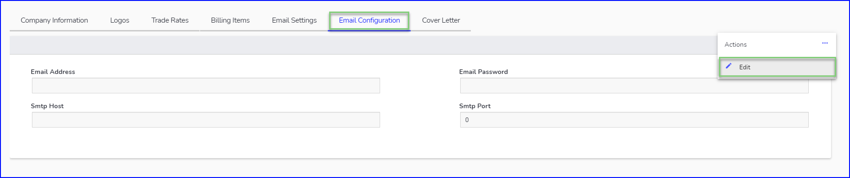Image resolution: width=850 pixels, height=178 pixels.
Task: Open the Actions three-dot menu icon
Action: click(x=825, y=43)
